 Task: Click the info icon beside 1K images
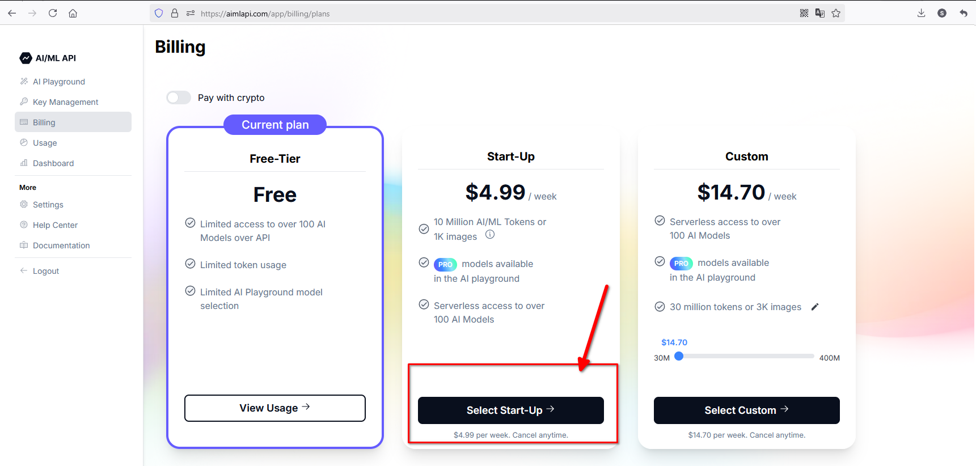click(x=490, y=235)
